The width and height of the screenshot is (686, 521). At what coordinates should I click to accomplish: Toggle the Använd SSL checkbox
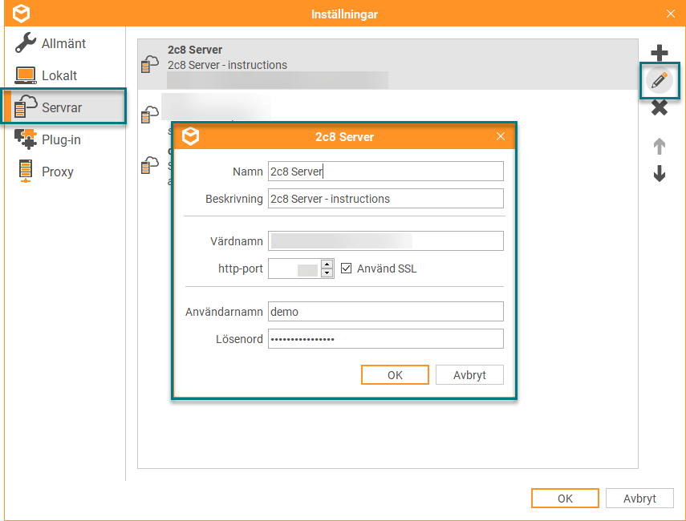346,268
